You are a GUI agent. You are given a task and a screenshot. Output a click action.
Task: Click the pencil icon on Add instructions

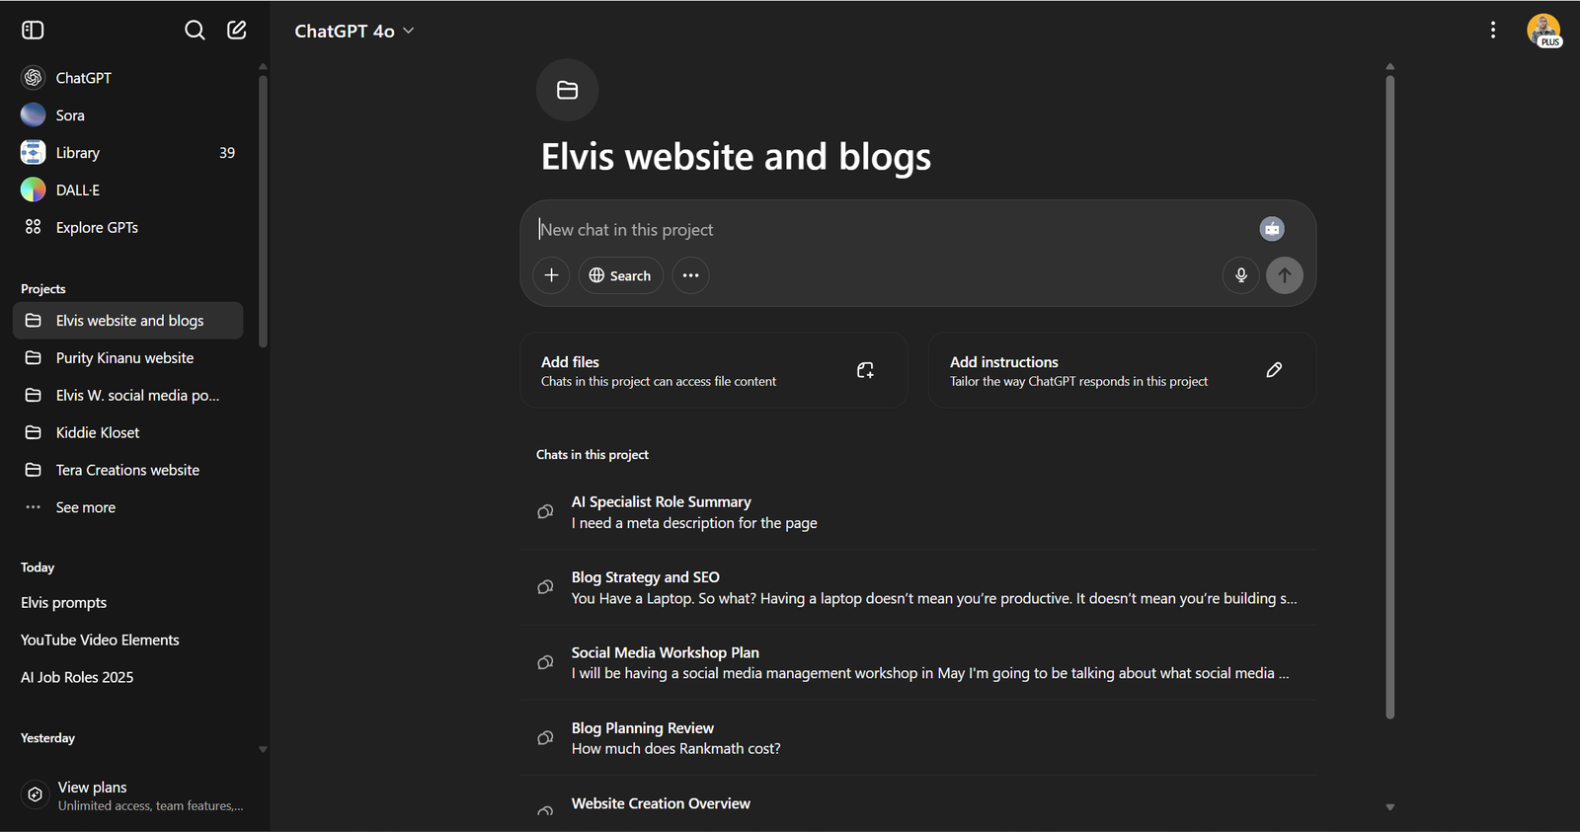(1274, 370)
